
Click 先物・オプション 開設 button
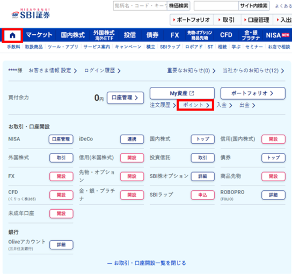132,176
